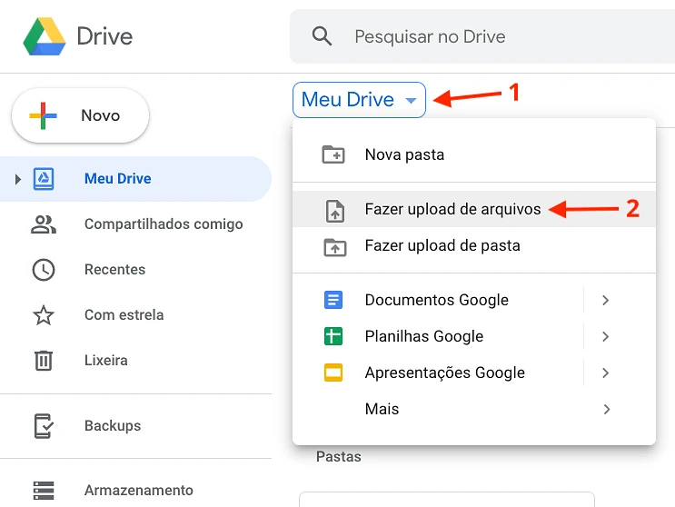Click the blue Documentos Google icon
This screenshot has width=675, height=507.
point(333,300)
